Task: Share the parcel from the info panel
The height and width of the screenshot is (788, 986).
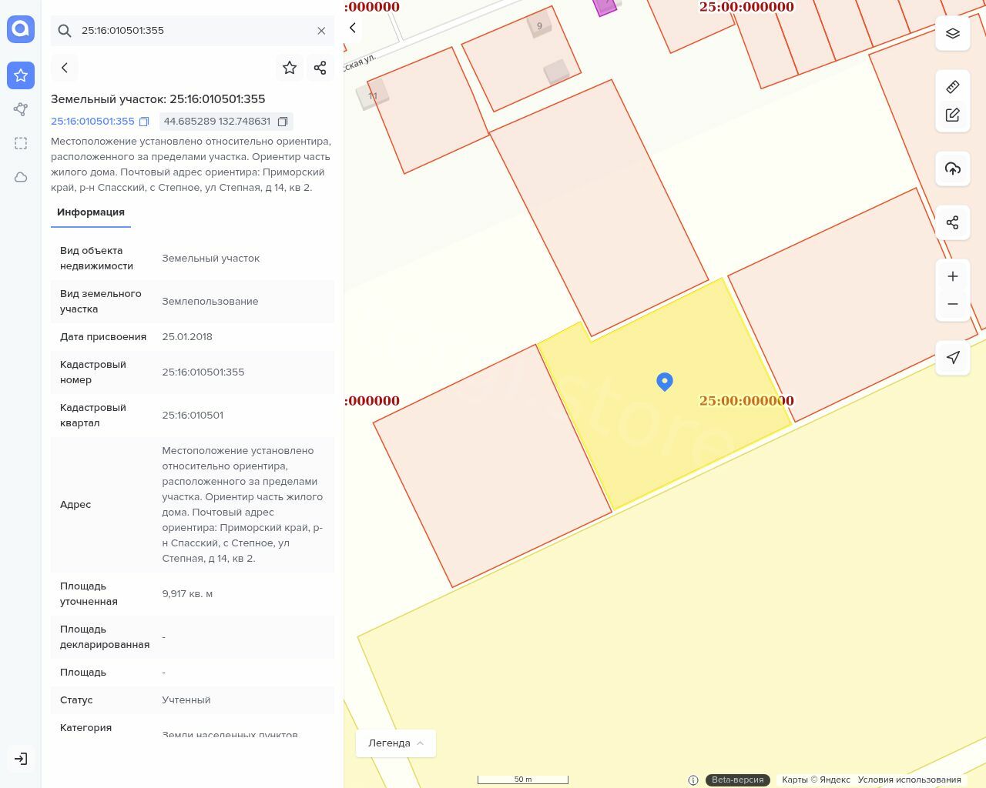Action: pyautogui.click(x=320, y=68)
